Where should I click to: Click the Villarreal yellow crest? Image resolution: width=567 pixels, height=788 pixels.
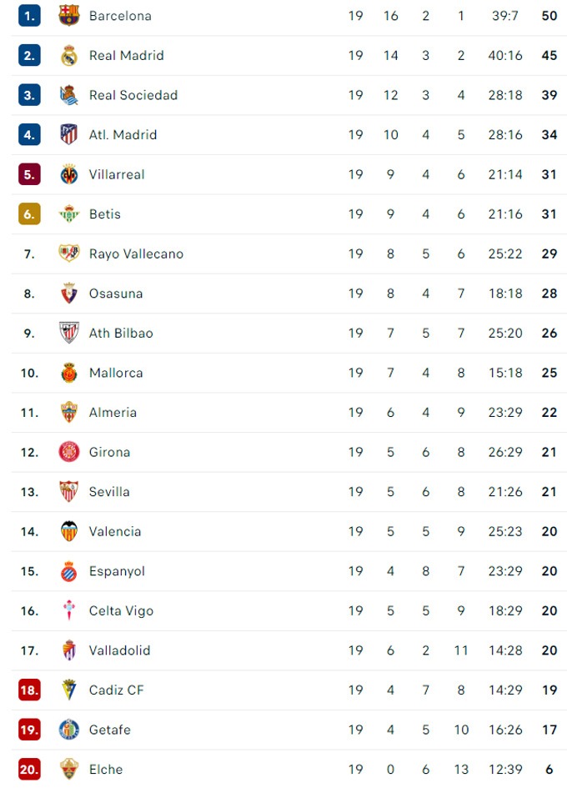[69, 174]
